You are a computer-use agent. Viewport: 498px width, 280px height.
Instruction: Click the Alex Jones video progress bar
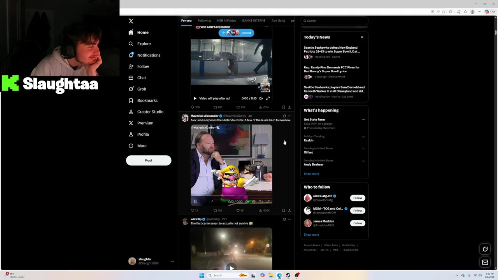tap(231, 196)
